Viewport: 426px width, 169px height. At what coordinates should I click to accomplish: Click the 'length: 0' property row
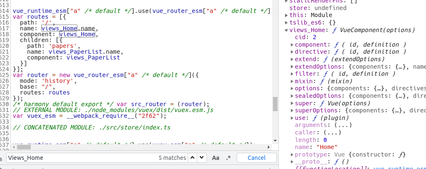click(x=311, y=140)
